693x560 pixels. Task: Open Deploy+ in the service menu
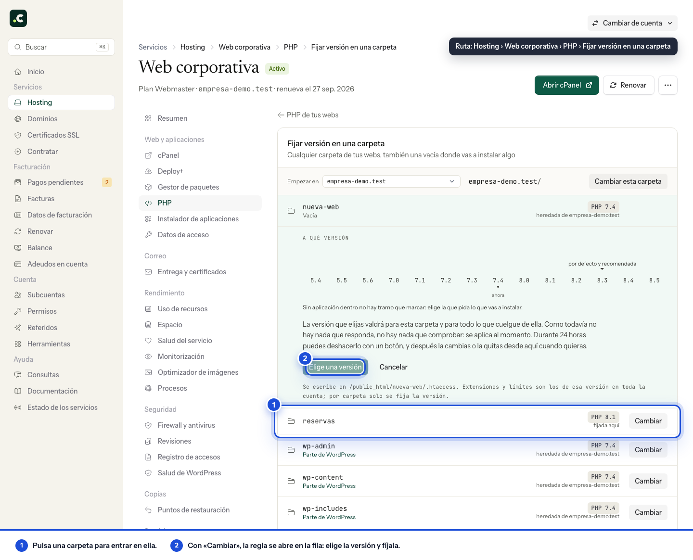coord(200,171)
